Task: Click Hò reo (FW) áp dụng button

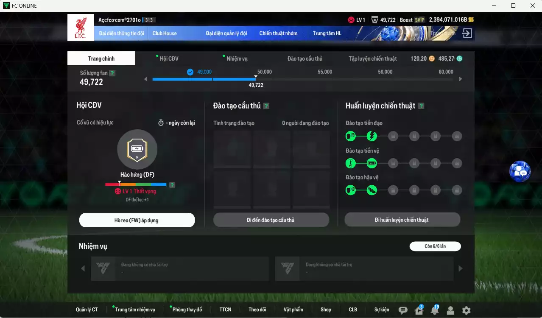Action: (x=137, y=220)
